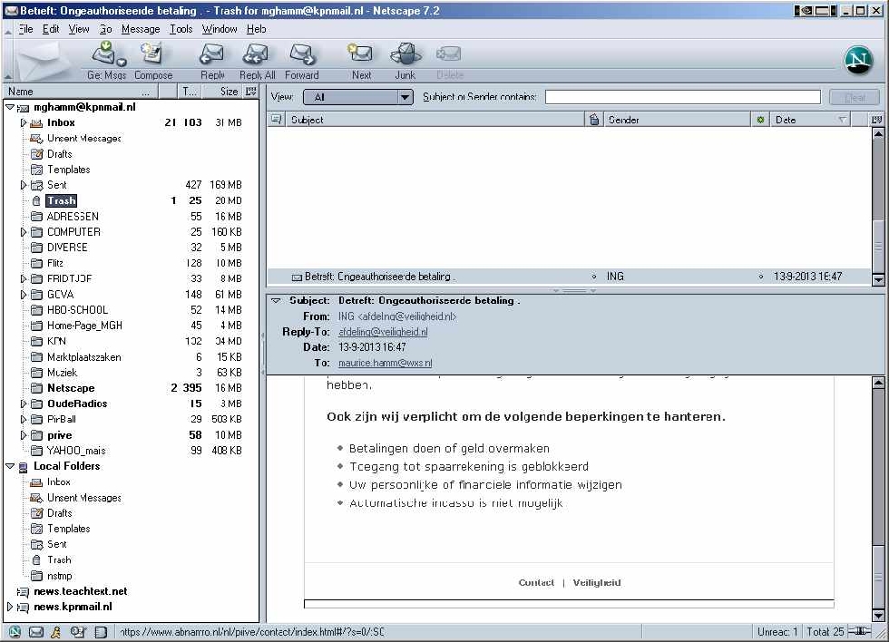The image size is (889, 642).
Task: Expand the FRIDTJOF folder
Action: (x=24, y=278)
